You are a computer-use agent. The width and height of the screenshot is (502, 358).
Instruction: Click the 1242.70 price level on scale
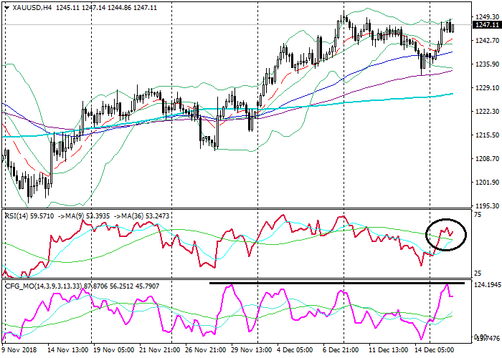tap(486, 41)
